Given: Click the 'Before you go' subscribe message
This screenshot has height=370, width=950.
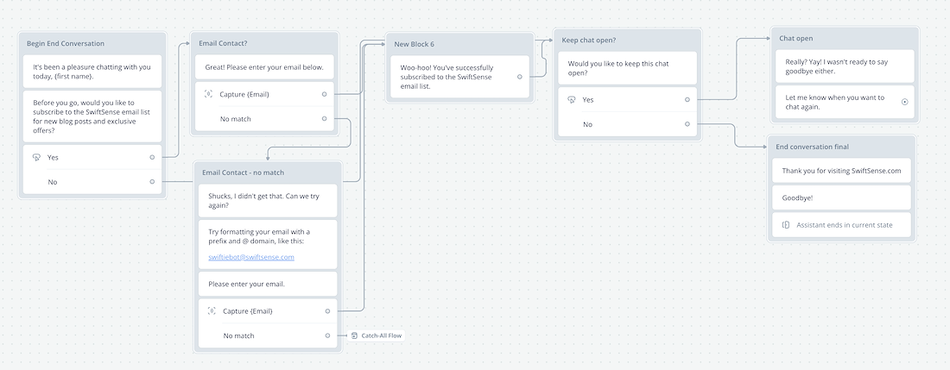Looking at the screenshot, I should 92,116.
